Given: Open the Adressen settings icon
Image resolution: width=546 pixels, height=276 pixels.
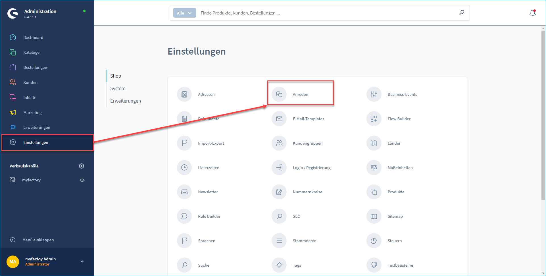Looking at the screenshot, I should (x=184, y=94).
